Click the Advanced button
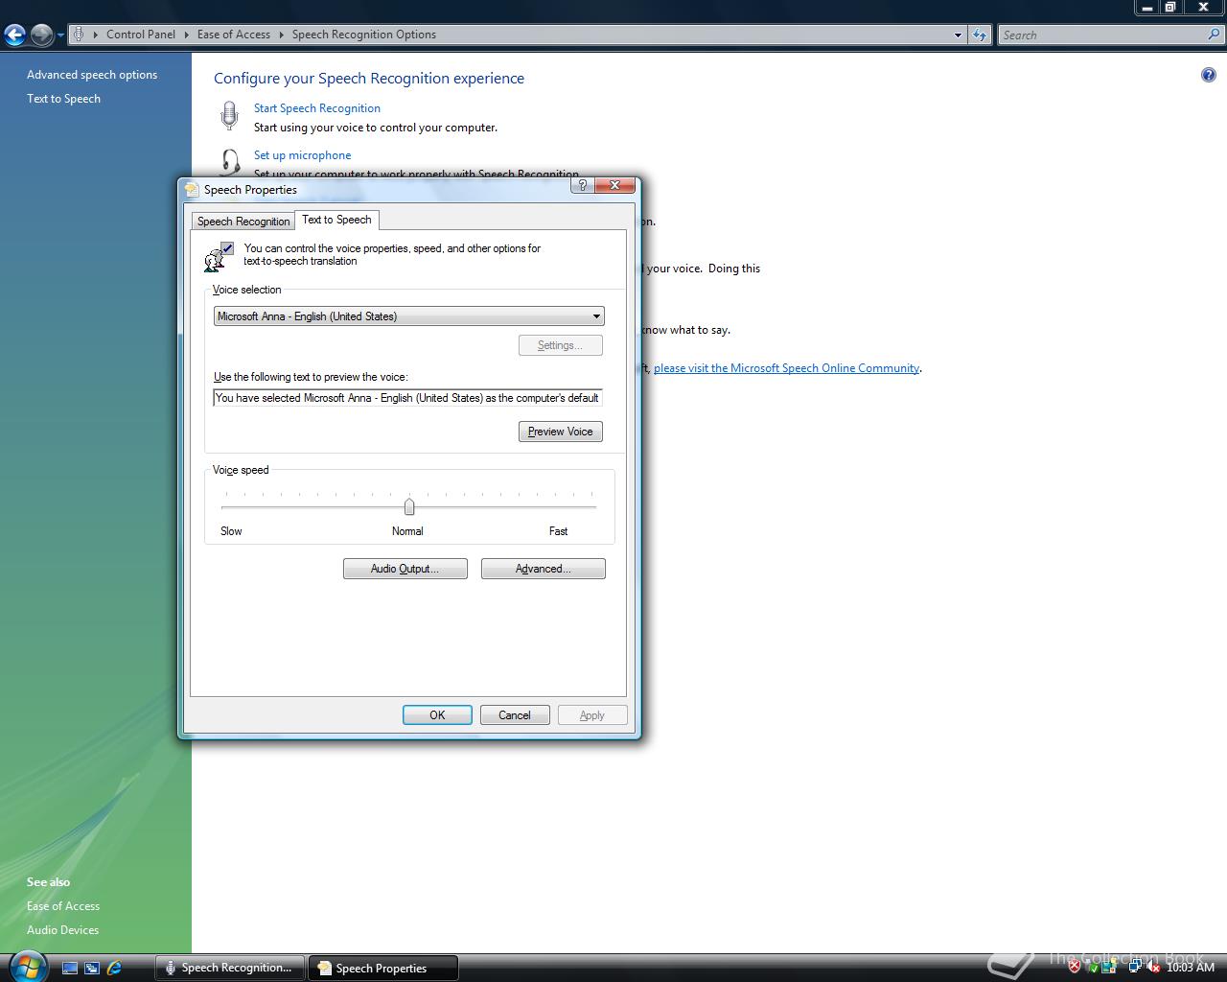The image size is (1227, 982). (544, 569)
